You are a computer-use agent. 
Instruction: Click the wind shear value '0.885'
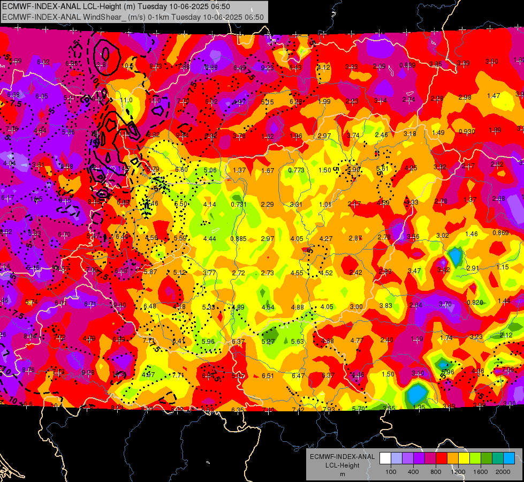239,239
